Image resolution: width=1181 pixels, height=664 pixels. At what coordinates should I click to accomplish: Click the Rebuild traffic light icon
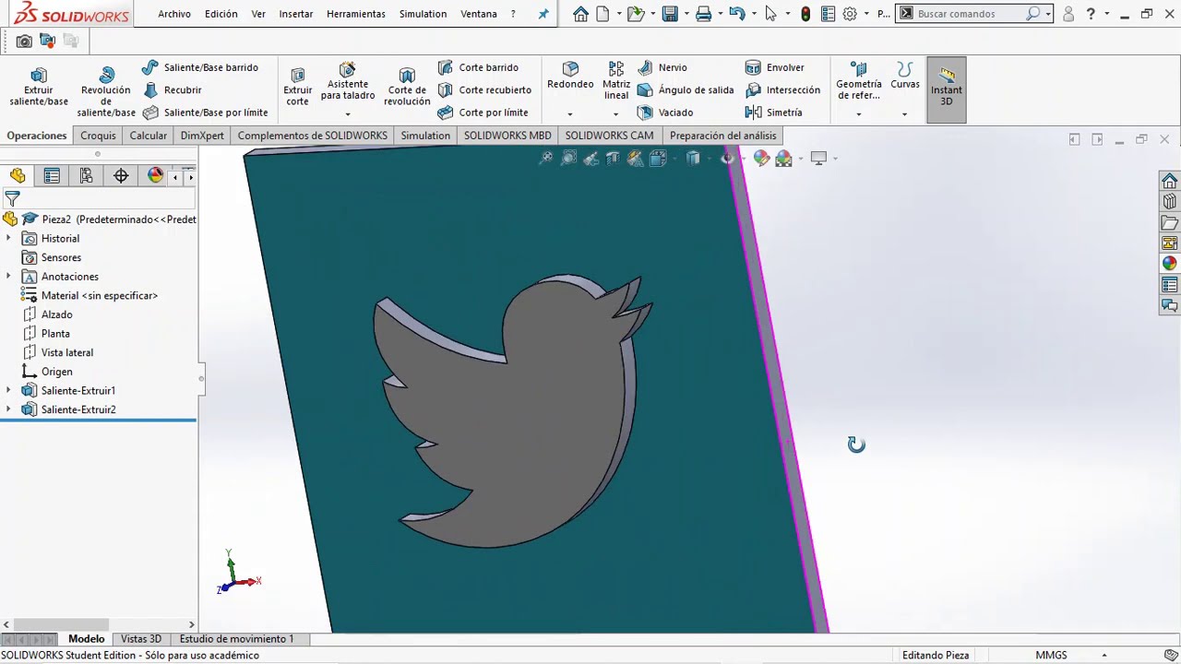pyautogui.click(x=805, y=14)
